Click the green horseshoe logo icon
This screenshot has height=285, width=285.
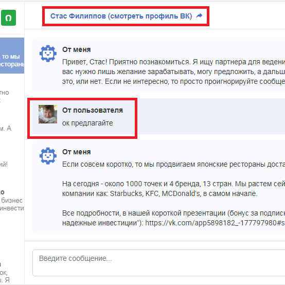[x=8, y=17]
